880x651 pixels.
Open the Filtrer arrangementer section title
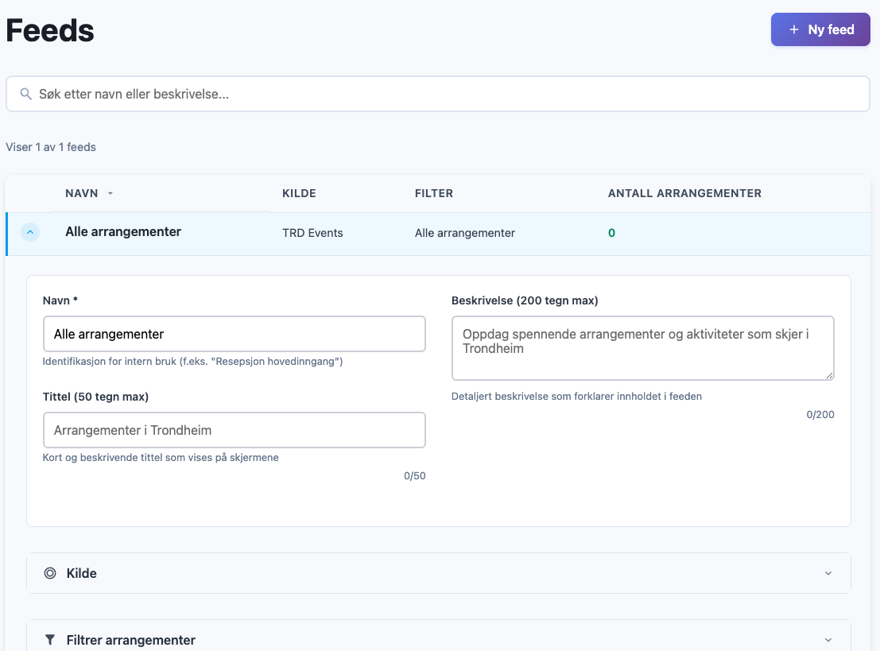point(131,640)
